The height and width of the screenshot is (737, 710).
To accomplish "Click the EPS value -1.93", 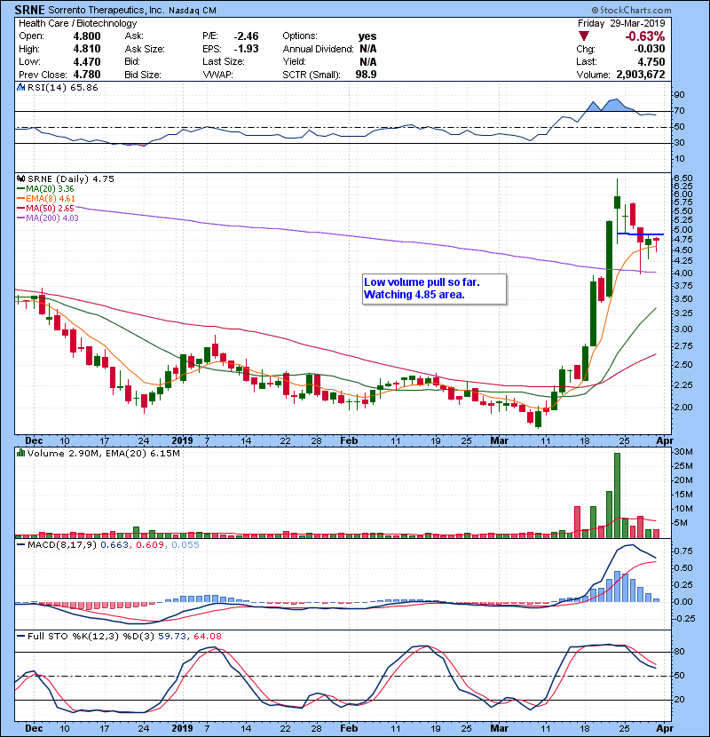I will click(x=246, y=49).
